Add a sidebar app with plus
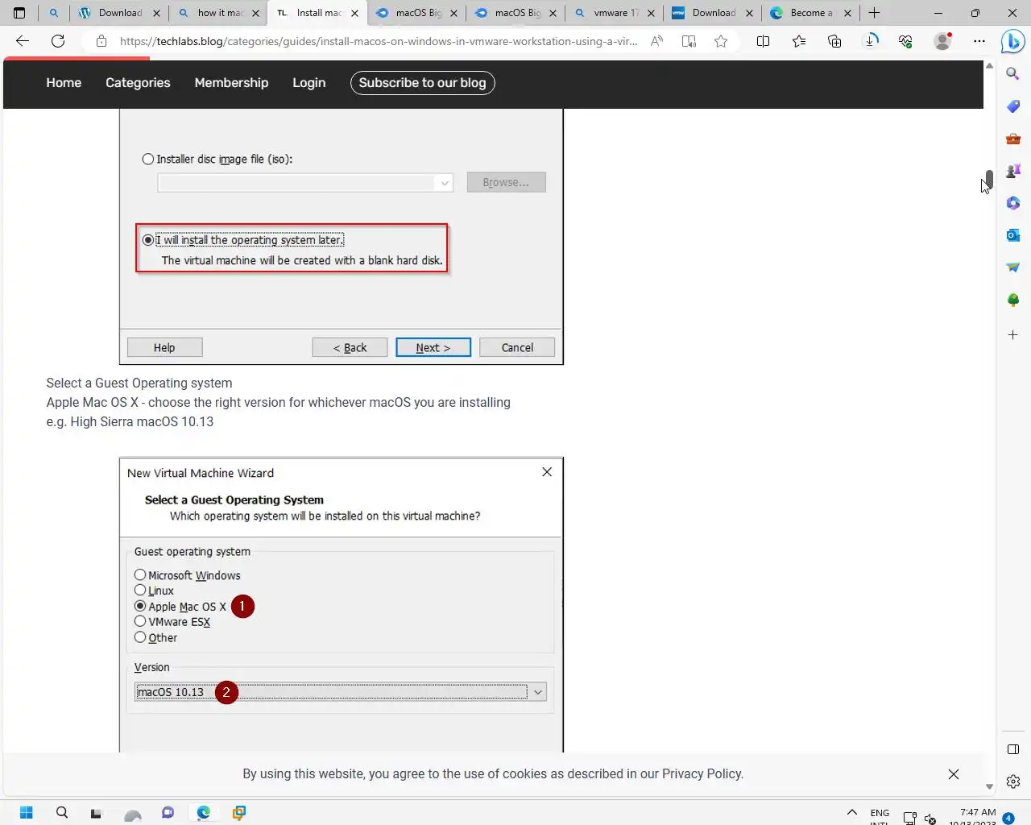 [1013, 334]
